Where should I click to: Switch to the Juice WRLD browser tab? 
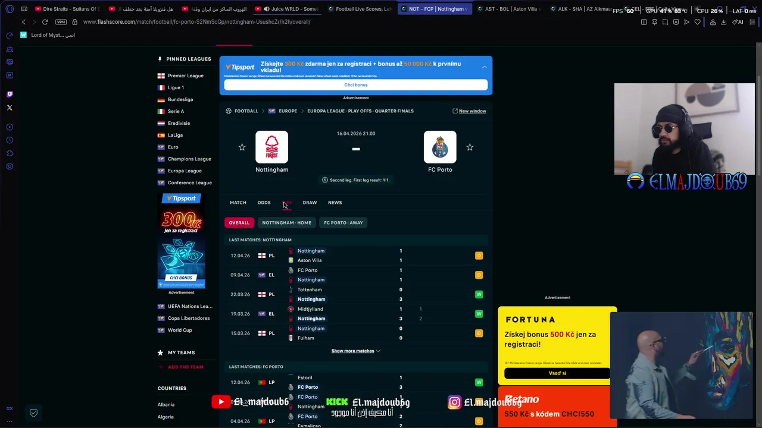(286, 9)
